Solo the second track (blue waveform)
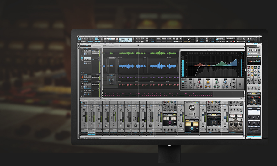 click(x=87, y=60)
